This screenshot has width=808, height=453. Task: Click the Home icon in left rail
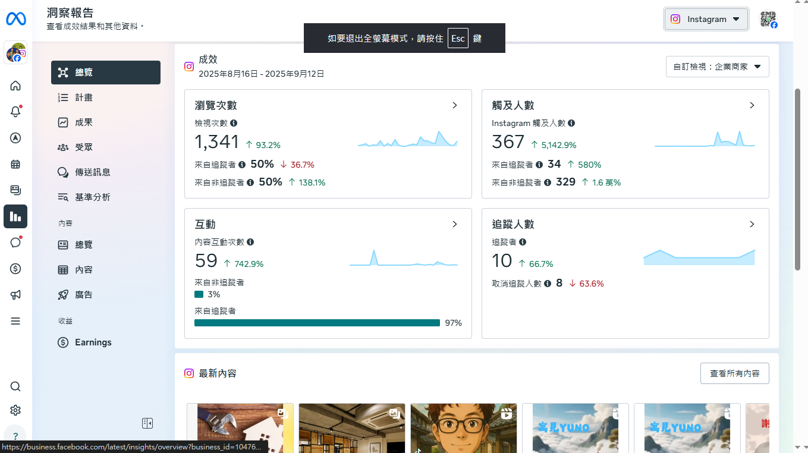pyautogui.click(x=15, y=86)
